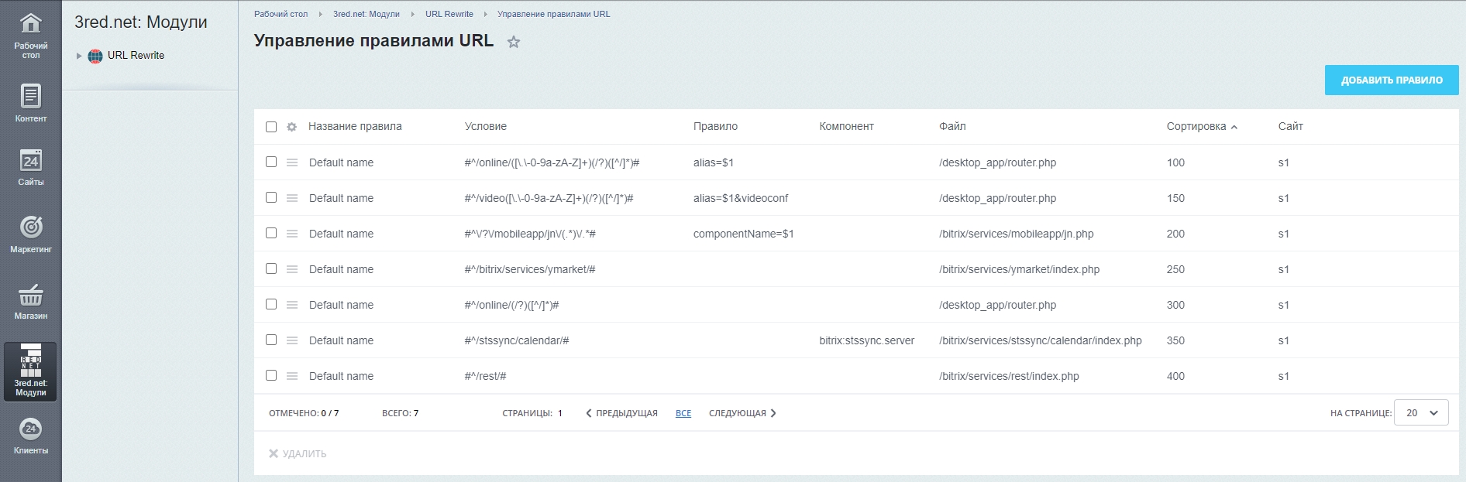This screenshot has width=1466, height=482.
Task: Open the Рабочий стол sidebar section
Action: (30, 35)
